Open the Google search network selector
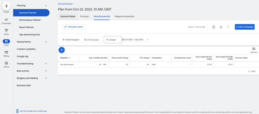 click(113, 40)
